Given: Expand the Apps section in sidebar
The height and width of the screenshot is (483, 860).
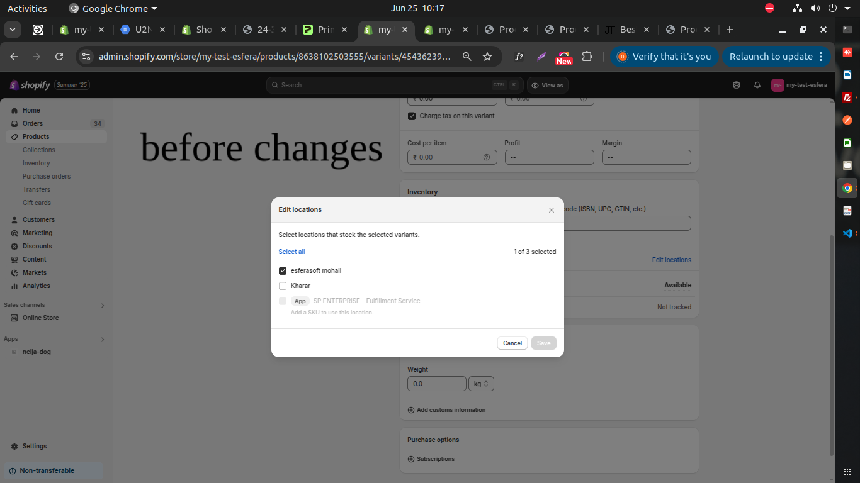Looking at the screenshot, I should tap(103, 340).
